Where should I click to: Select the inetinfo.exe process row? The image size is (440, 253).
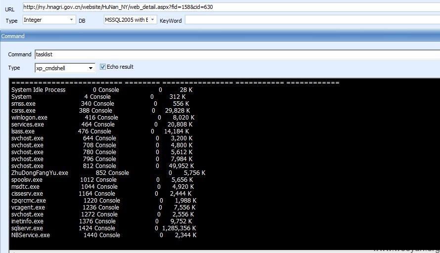coord(101,221)
